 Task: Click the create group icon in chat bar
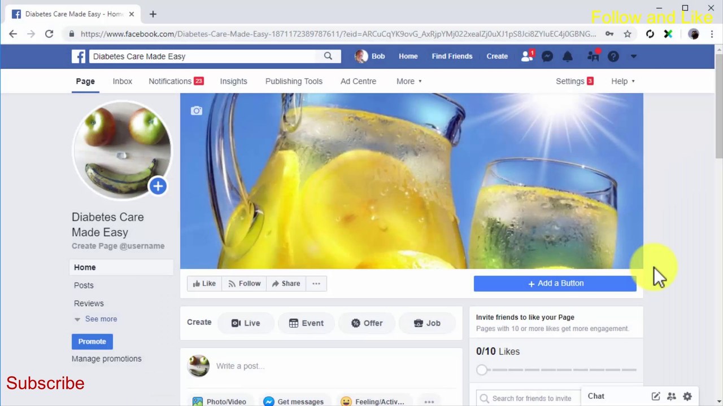(x=672, y=396)
